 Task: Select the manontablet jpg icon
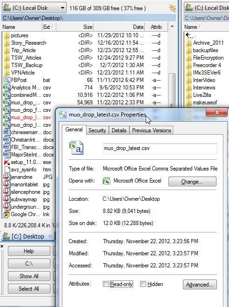(x=7, y=184)
